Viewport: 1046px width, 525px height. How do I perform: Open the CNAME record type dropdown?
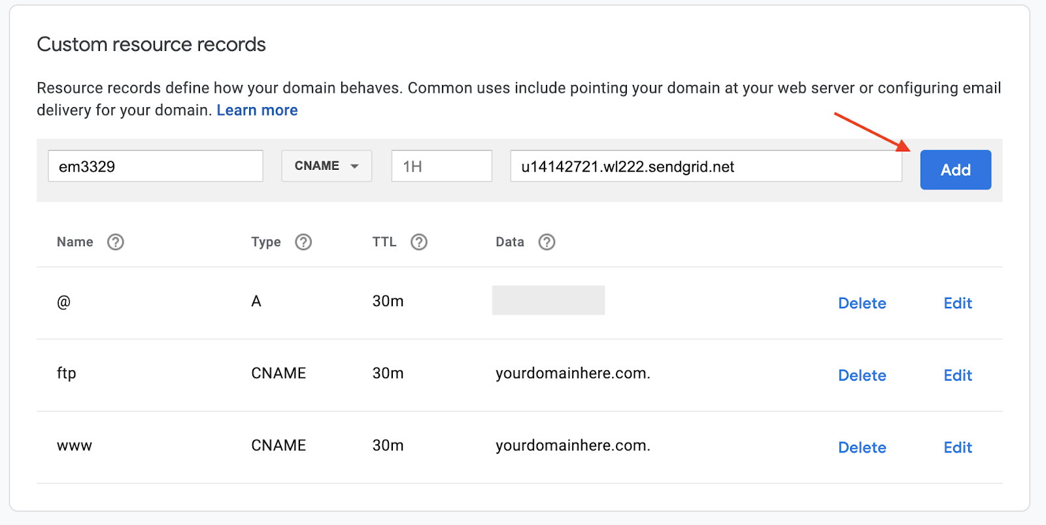(x=326, y=166)
